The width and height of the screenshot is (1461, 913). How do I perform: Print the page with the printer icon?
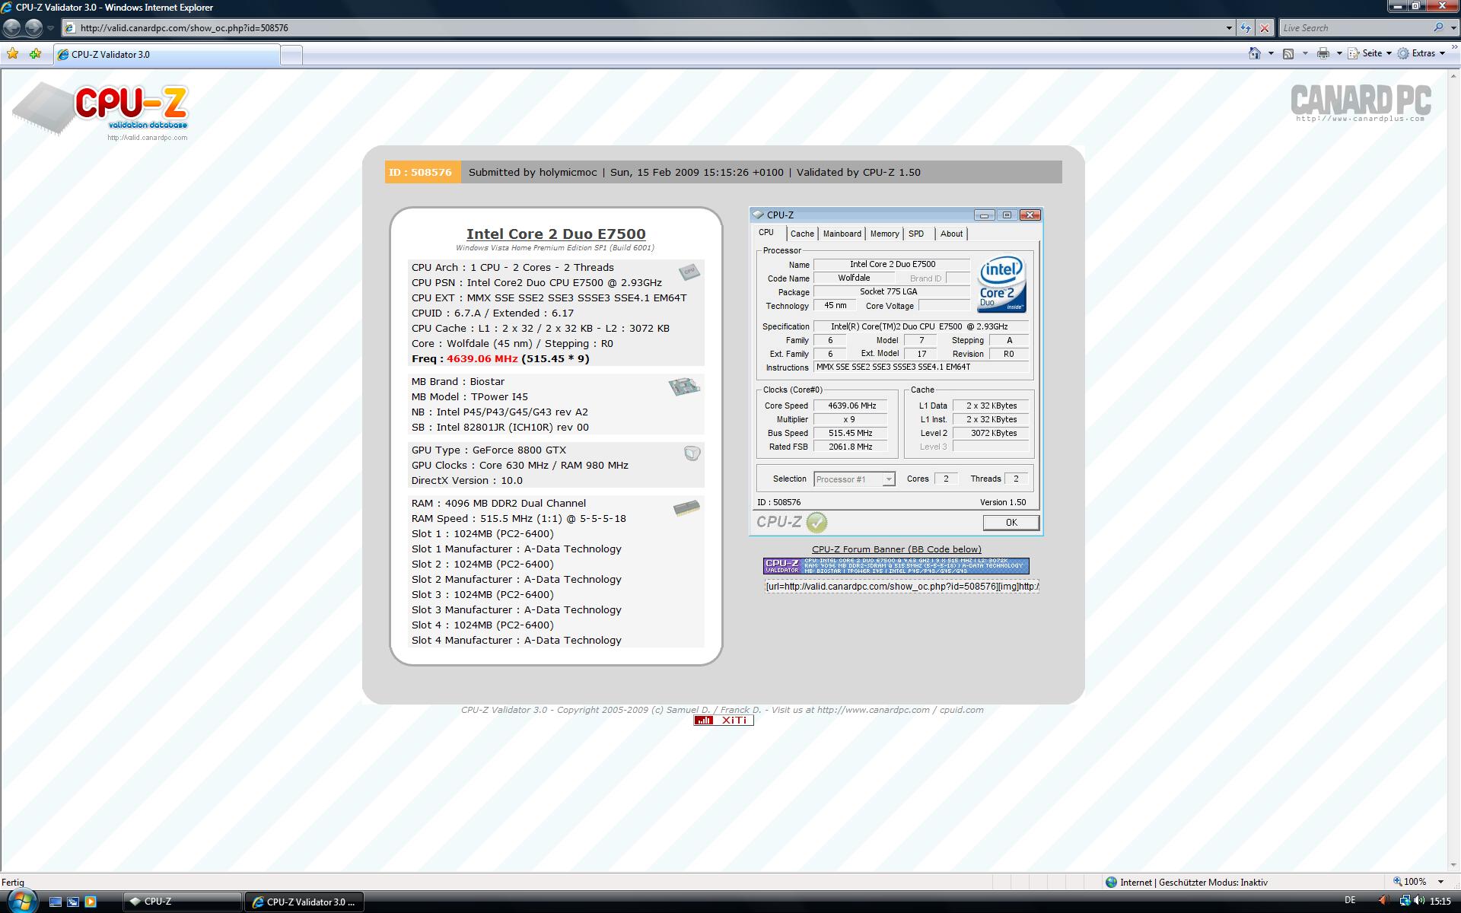pos(1323,53)
